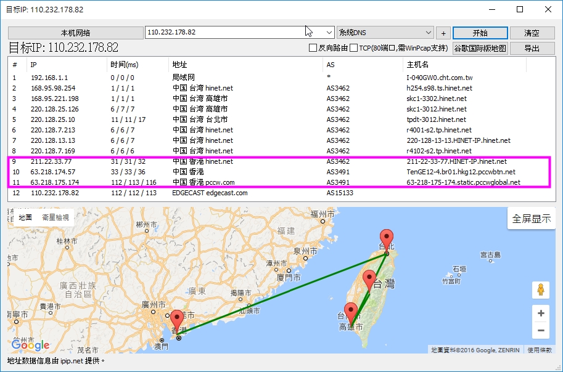Click the 开始 button to start trace
The width and height of the screenshot is (563, 372).
pyautogui.click(x=480, y=33)
